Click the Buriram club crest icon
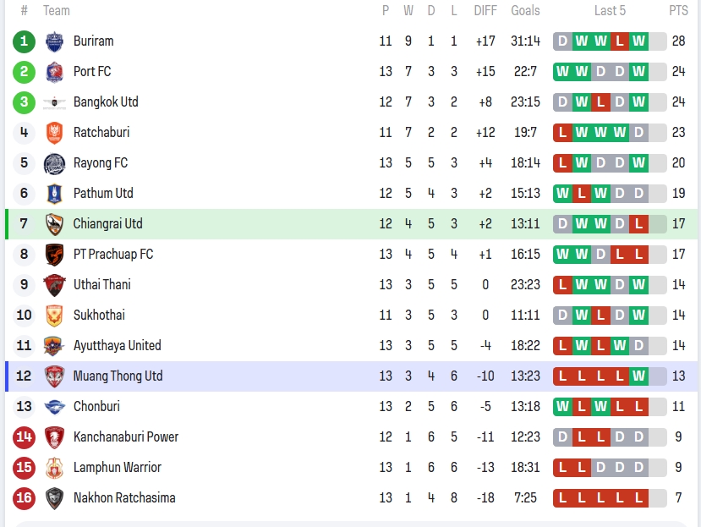701x527 pixels. tap(54, 41)
